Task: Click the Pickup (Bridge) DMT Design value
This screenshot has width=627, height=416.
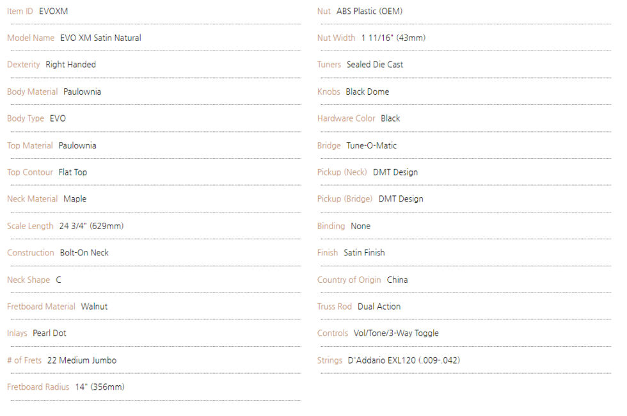Action: point(401,199)
